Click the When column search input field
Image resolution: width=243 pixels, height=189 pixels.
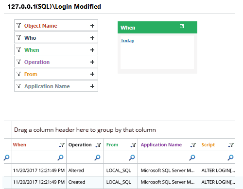(35, 157)
